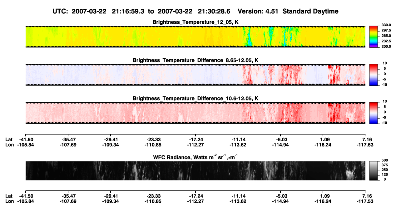Select the Brightness_Temperature_12_05 image strip
Viewport: 406px width, 208px height.
(195, 37)
